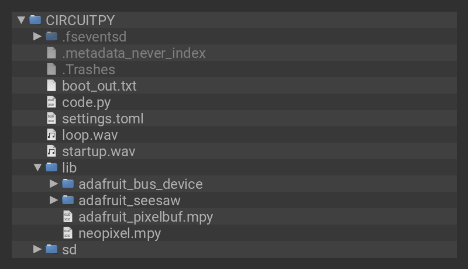Select the adafruit_seesaw folder name
Image resolution: width=468 pixels, height=269 pixels.
pos(129,201)
